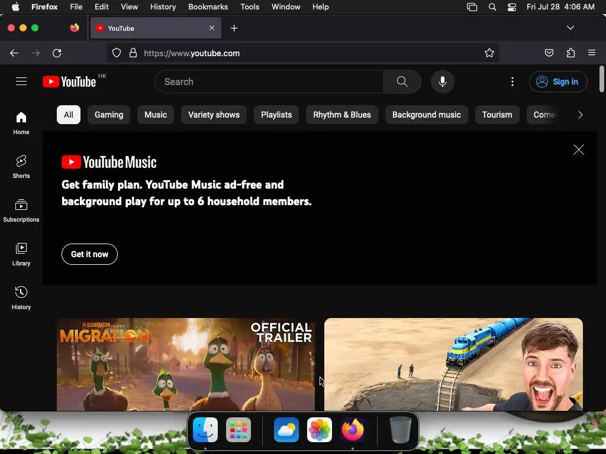Open the Edit menu
The image size is (606, 454).
click(x=102, y=7)
